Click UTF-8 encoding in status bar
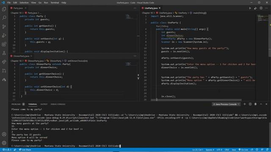The width and height of the screenshot is (271, 152). pyautogui.click(x=219, y=150)
